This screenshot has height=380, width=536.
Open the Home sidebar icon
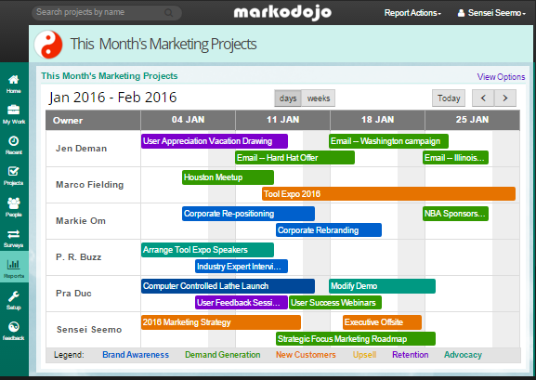[13, 80]
